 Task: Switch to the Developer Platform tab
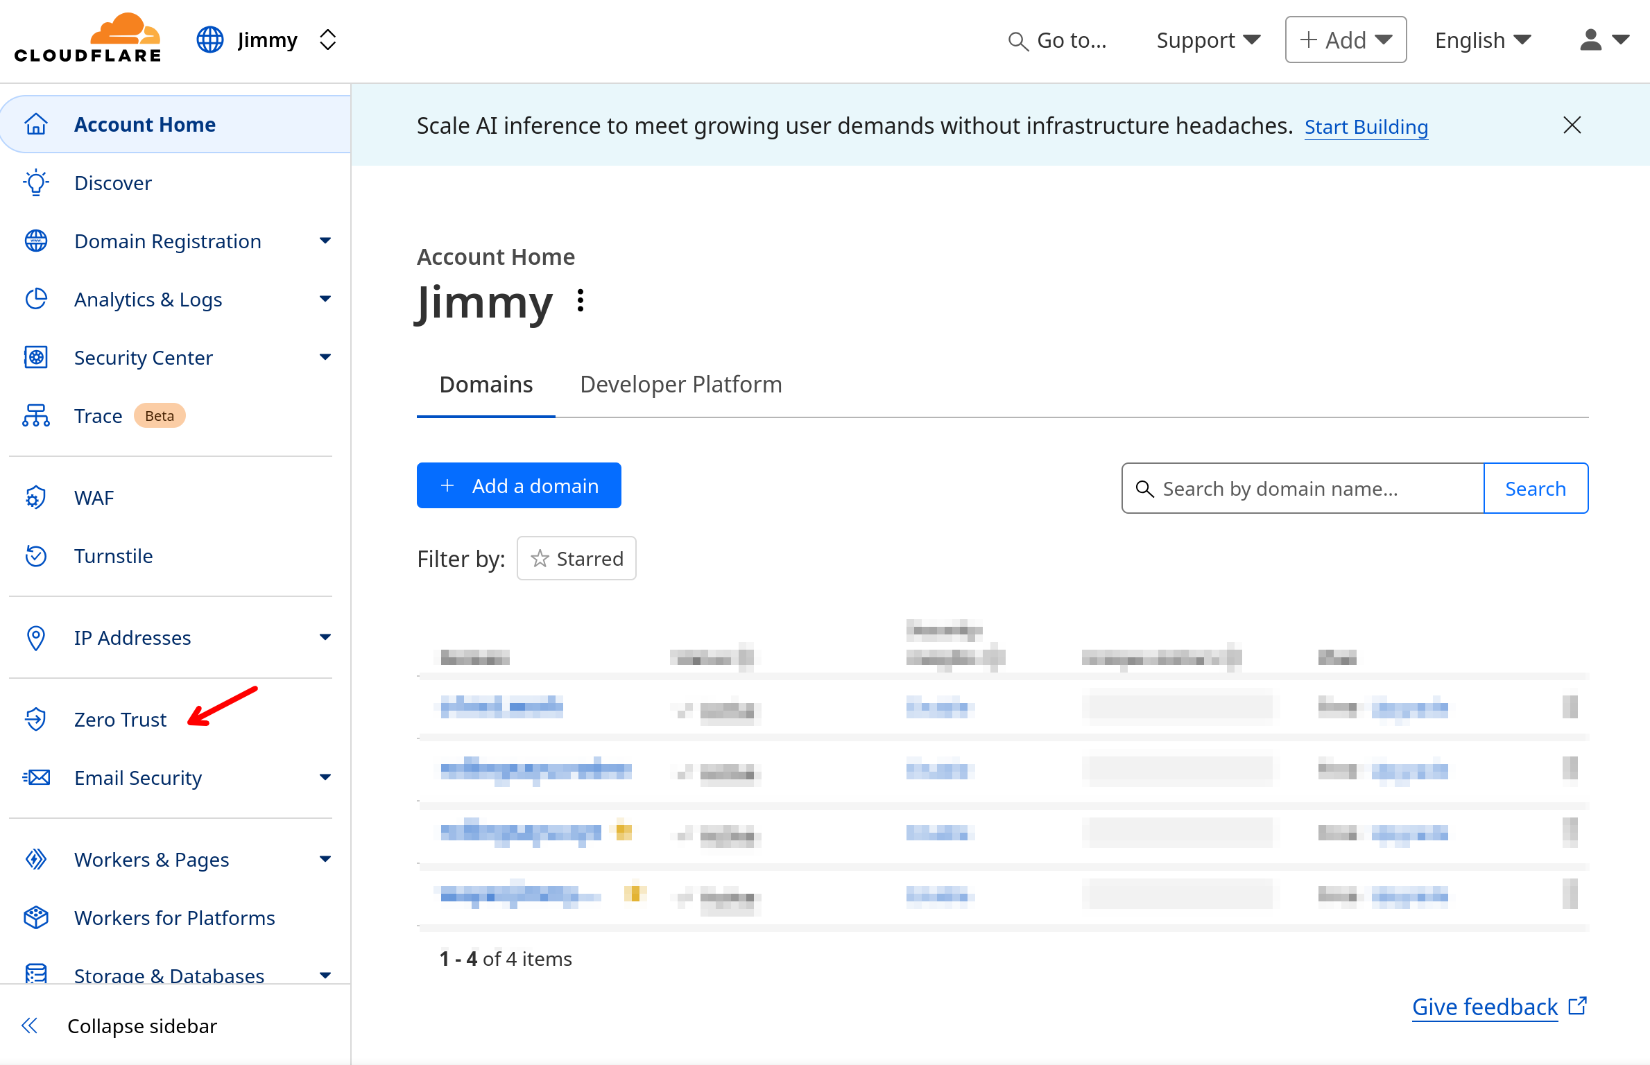click(x=680, y=384)
